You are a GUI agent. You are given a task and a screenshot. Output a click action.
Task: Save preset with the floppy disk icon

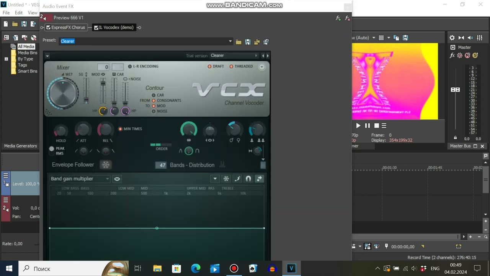(248, 42)
